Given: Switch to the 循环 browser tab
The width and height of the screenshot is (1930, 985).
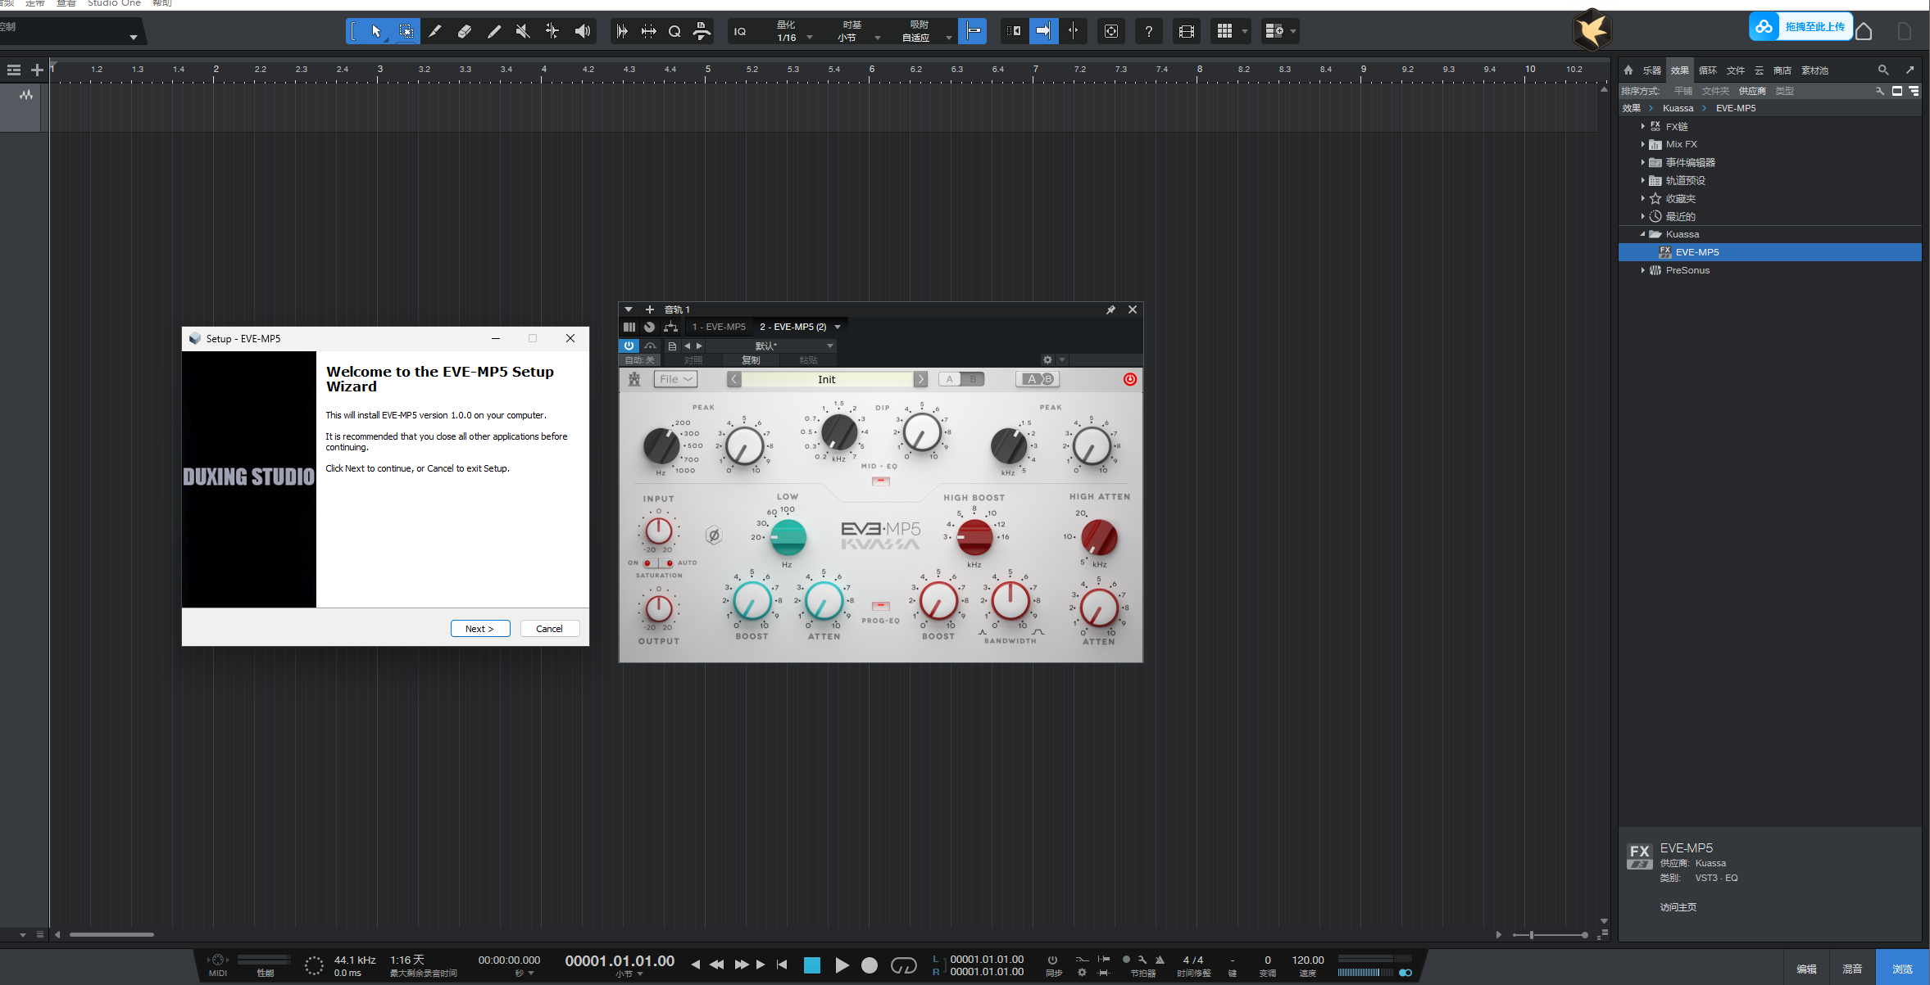Looking at the screenshot, I should coord(1708,70).
